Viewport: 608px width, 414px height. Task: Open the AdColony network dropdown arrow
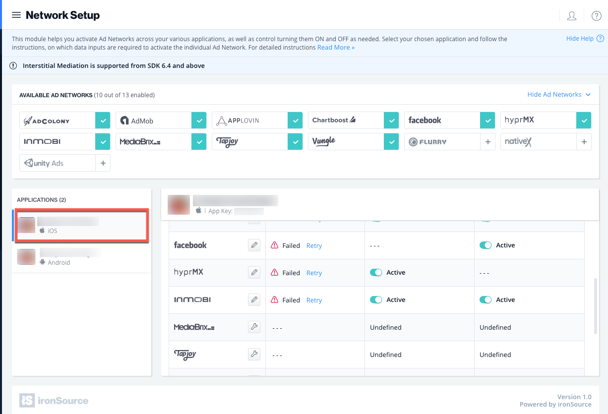click(x=102, y=120)
